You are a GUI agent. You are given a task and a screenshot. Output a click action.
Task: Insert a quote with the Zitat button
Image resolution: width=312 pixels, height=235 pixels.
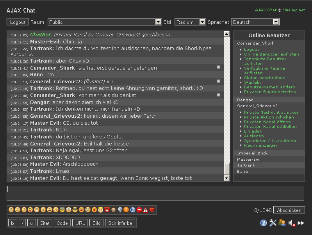pos(45,223)
